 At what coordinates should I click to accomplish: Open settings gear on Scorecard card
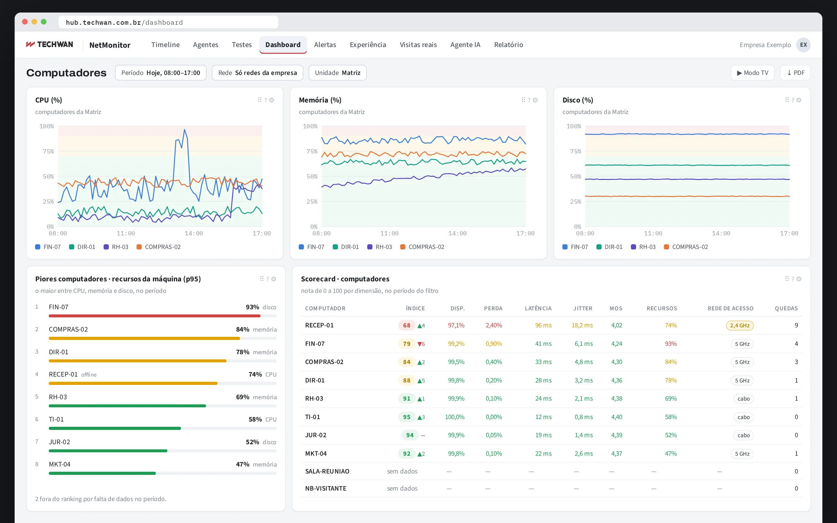coord(799,279)
